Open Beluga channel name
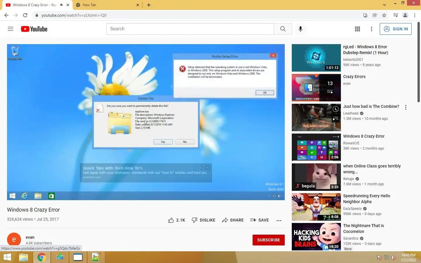 click(x=348, y=179)
